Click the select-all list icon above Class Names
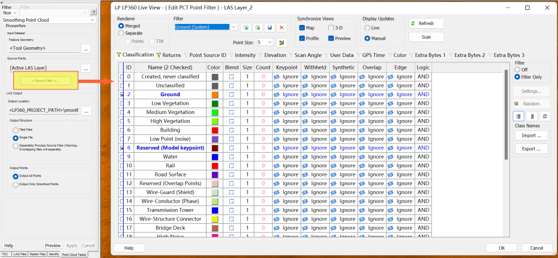Viewport: 558px width, 258px height. click(x=518, y=116)
